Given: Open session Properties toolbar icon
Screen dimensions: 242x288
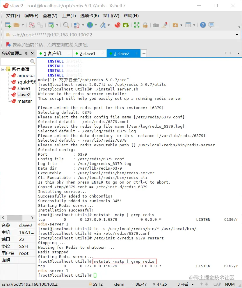Looking at the screenshot, I should [51, 25].
